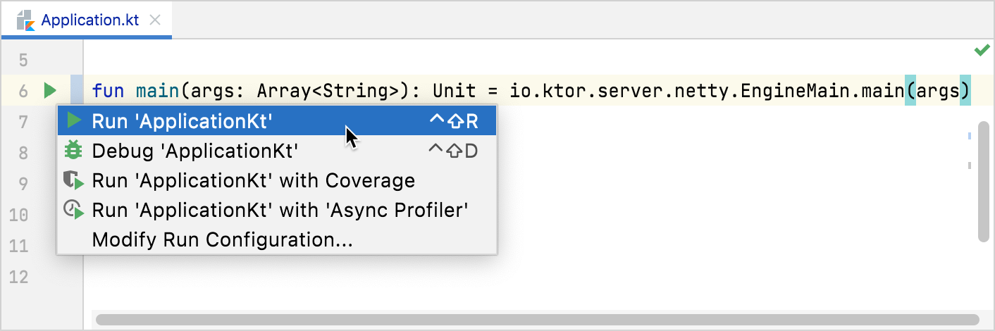Image resolution: width=995 pixels, height=331 pixels.
Task: Click the blue stripe mark on the error stripe
Action: click(970, 135)
